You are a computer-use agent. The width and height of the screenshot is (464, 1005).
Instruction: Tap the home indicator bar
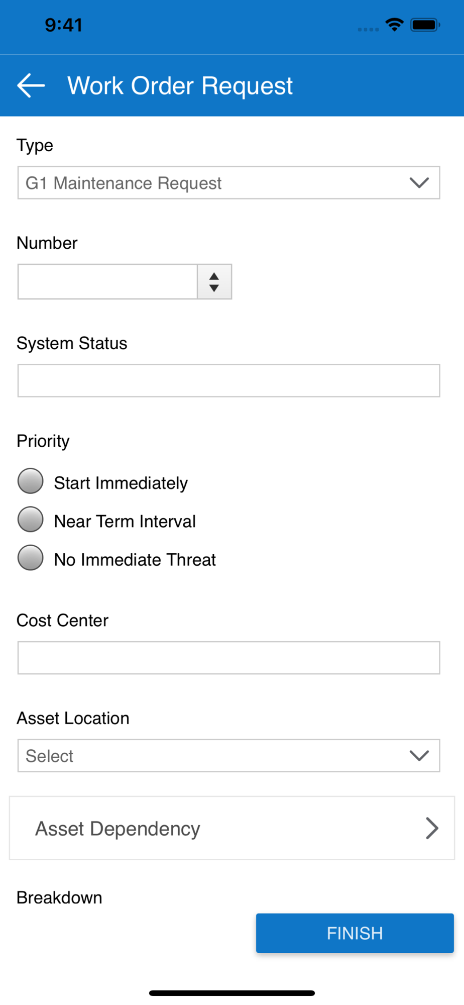tap(232, 993)
